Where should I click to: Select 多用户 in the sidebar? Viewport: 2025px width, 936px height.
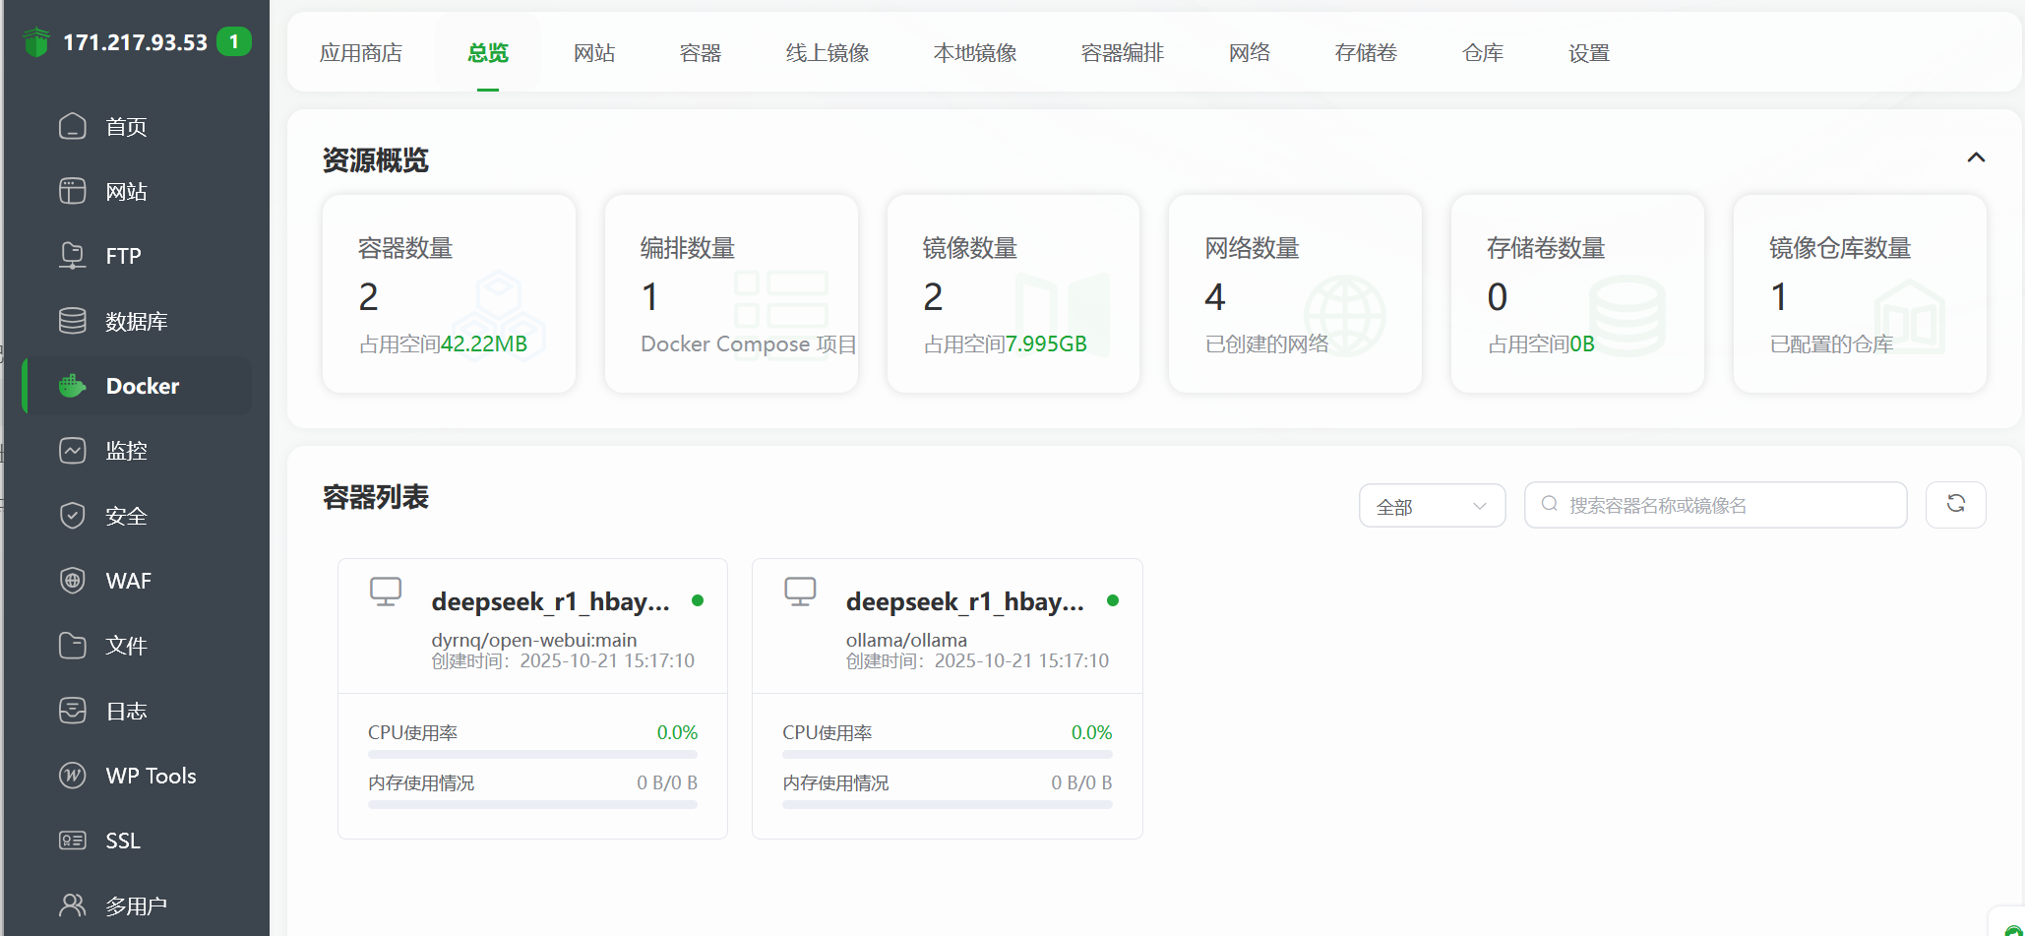click(x=138, y=905)
